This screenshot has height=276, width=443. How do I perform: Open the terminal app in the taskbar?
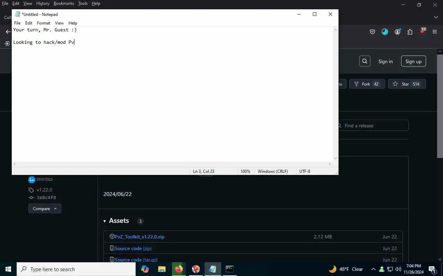(x=229, y=269)
